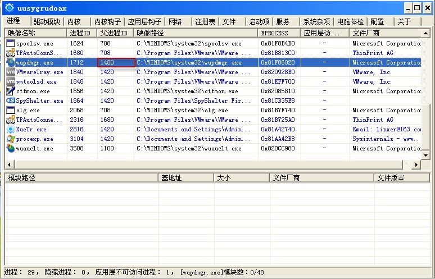Click the TPAutoConne process icon
The height and width of the screenshot is (279, 435).
(x=11, y=120)
